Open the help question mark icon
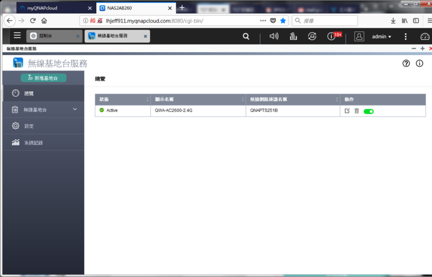The image size is (432, 277). (x=406, y=63)
